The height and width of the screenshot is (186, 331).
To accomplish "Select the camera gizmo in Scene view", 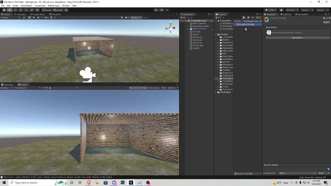I will 87,74.
